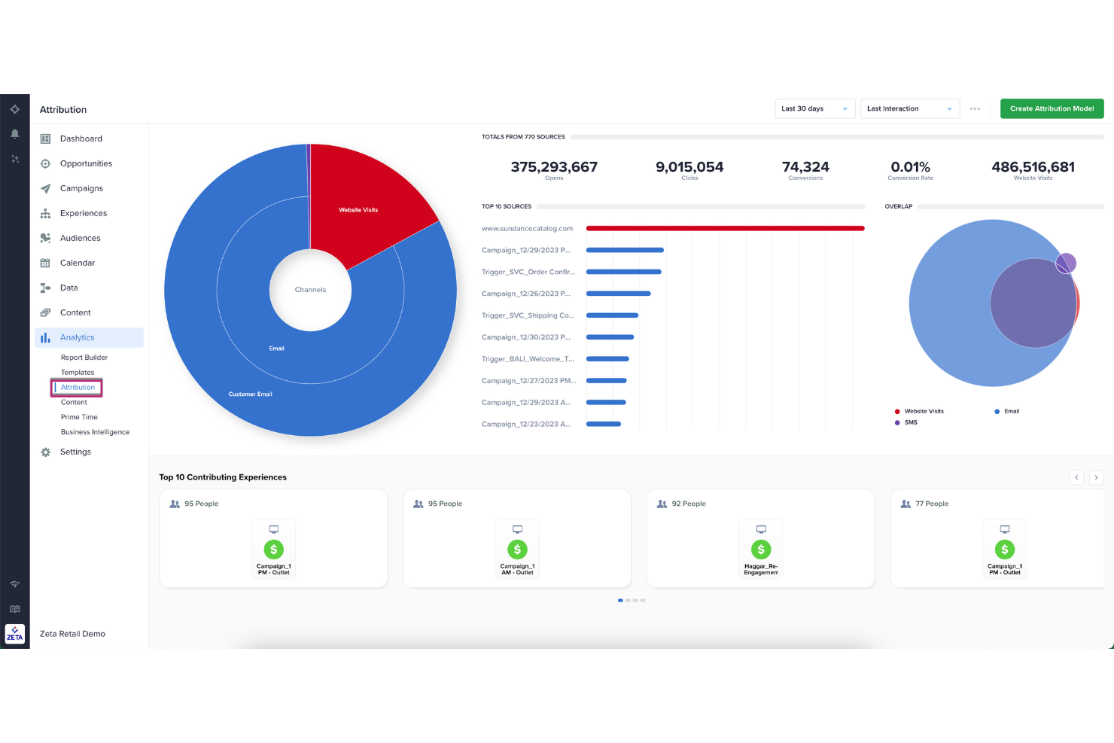This screenshot has height=743, width=1114.
Task: Open Templates submenu item
Action: 78,373
